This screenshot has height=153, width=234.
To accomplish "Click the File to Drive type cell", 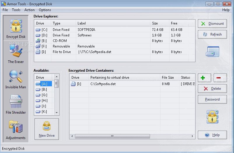I will (x=62, y=52).
